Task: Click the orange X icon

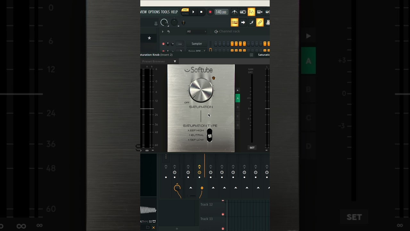Action: (x=153, y=227)
